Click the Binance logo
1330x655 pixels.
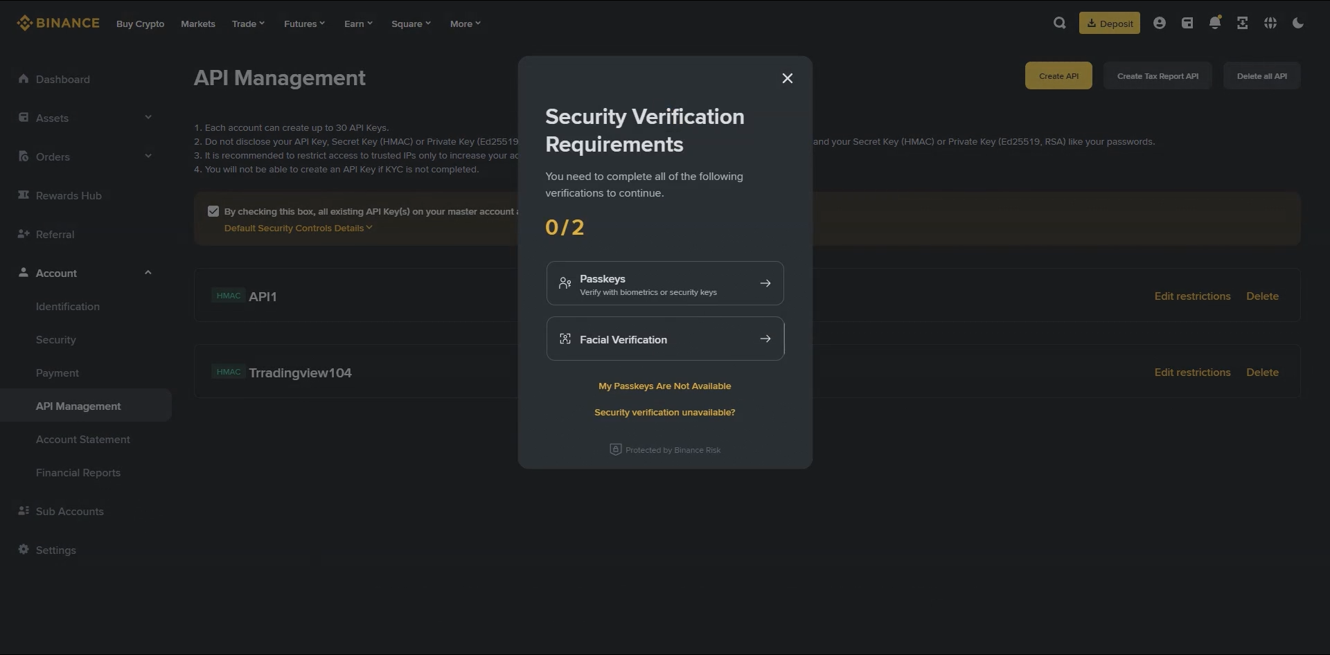(x=58, y=23)
